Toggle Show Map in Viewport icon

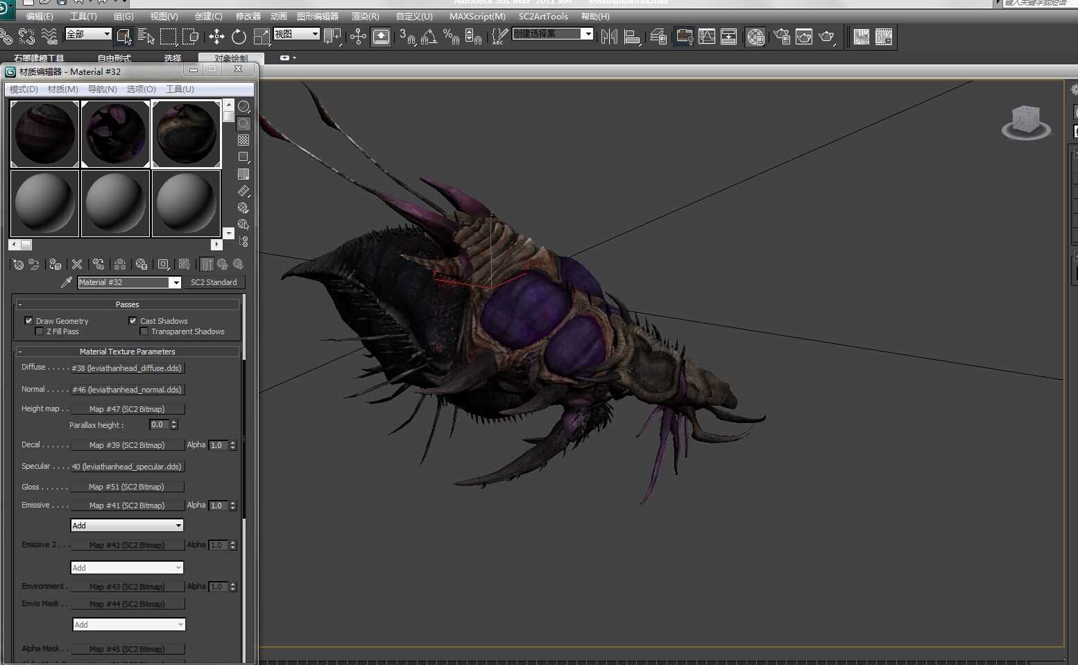pyautogui.click(x=185, y=264)
